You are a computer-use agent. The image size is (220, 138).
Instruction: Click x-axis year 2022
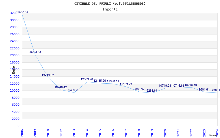pyautogui.click(x=191, y=133)
